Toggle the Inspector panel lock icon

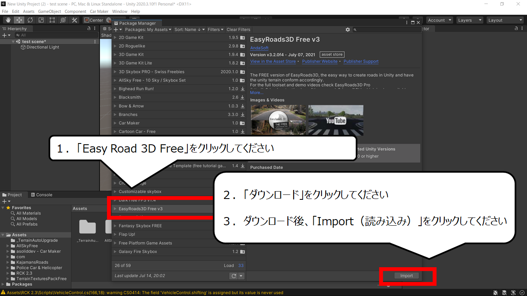tap(516, 29)
